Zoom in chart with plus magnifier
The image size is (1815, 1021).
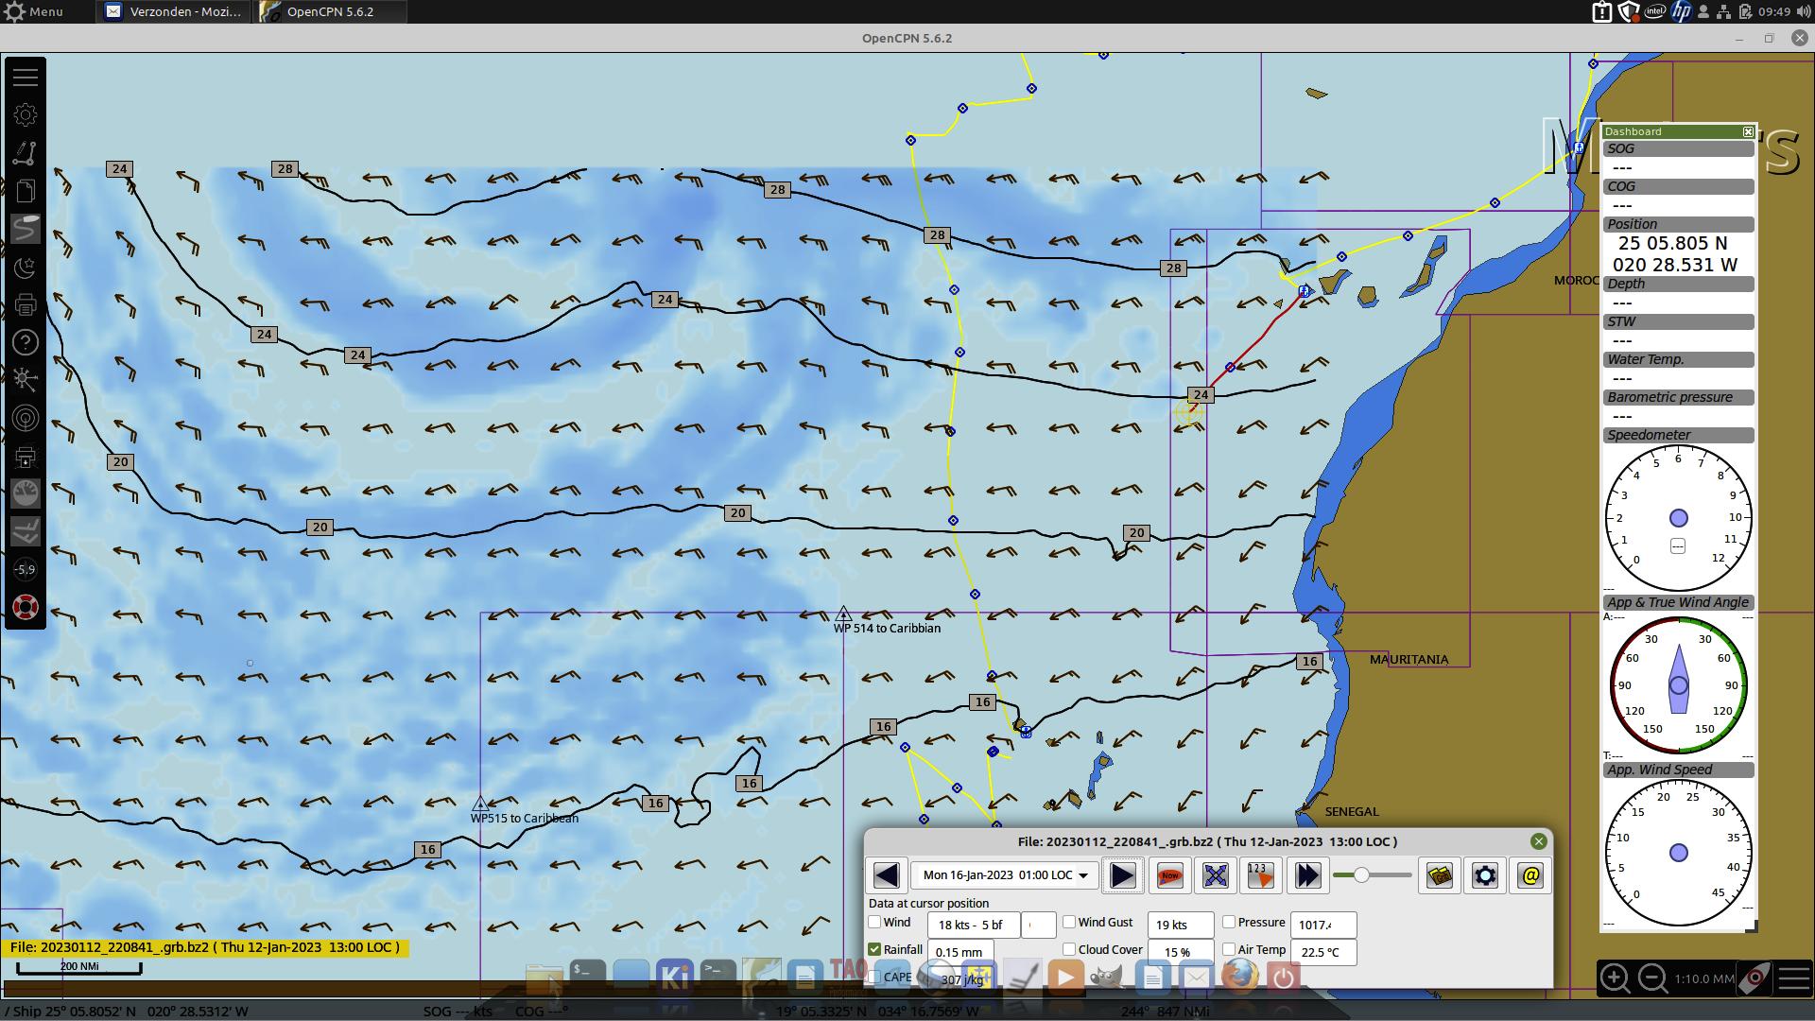(x=1615, y=978)
